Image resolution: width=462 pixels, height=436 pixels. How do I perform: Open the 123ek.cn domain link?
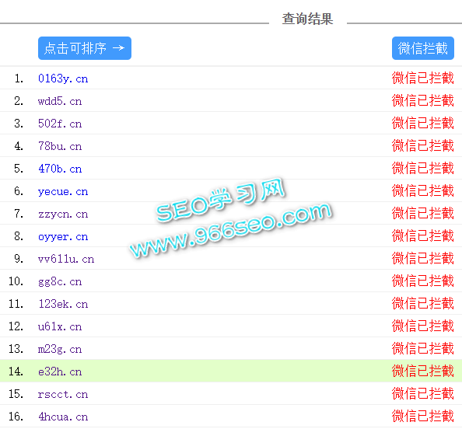(63, 304)
